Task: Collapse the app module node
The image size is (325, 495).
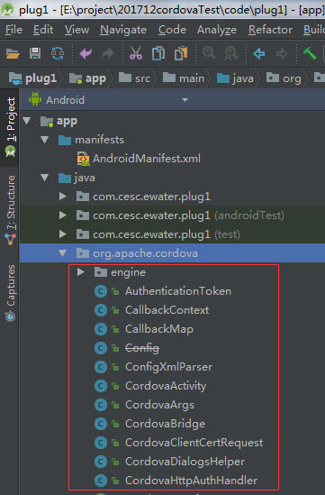Action: [x=27, y=121]
